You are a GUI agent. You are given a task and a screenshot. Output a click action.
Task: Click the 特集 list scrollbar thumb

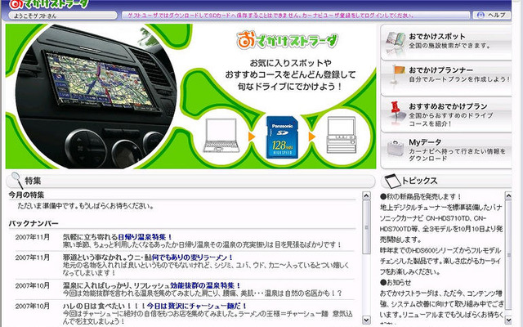[366, 227]
